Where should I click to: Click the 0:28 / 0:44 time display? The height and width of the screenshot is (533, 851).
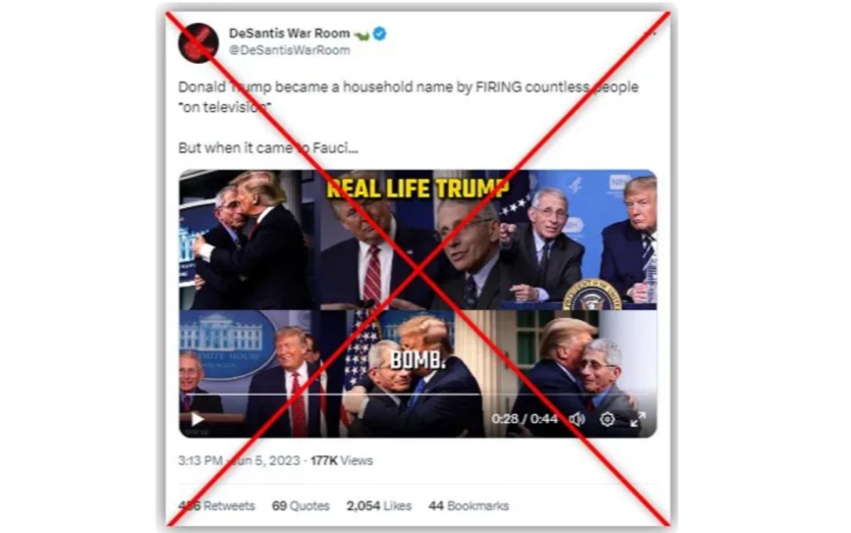point(525,419)
